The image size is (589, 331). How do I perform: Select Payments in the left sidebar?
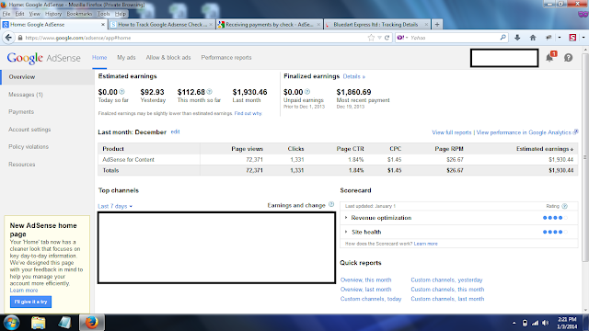[x=21, y=112]
